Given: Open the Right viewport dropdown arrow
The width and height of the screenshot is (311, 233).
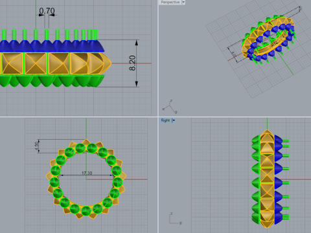Looking at the screenshot, I should (x=174, y=120).
